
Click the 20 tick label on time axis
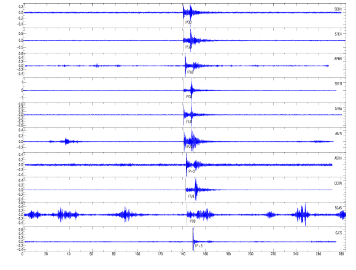tap(46, 254)
